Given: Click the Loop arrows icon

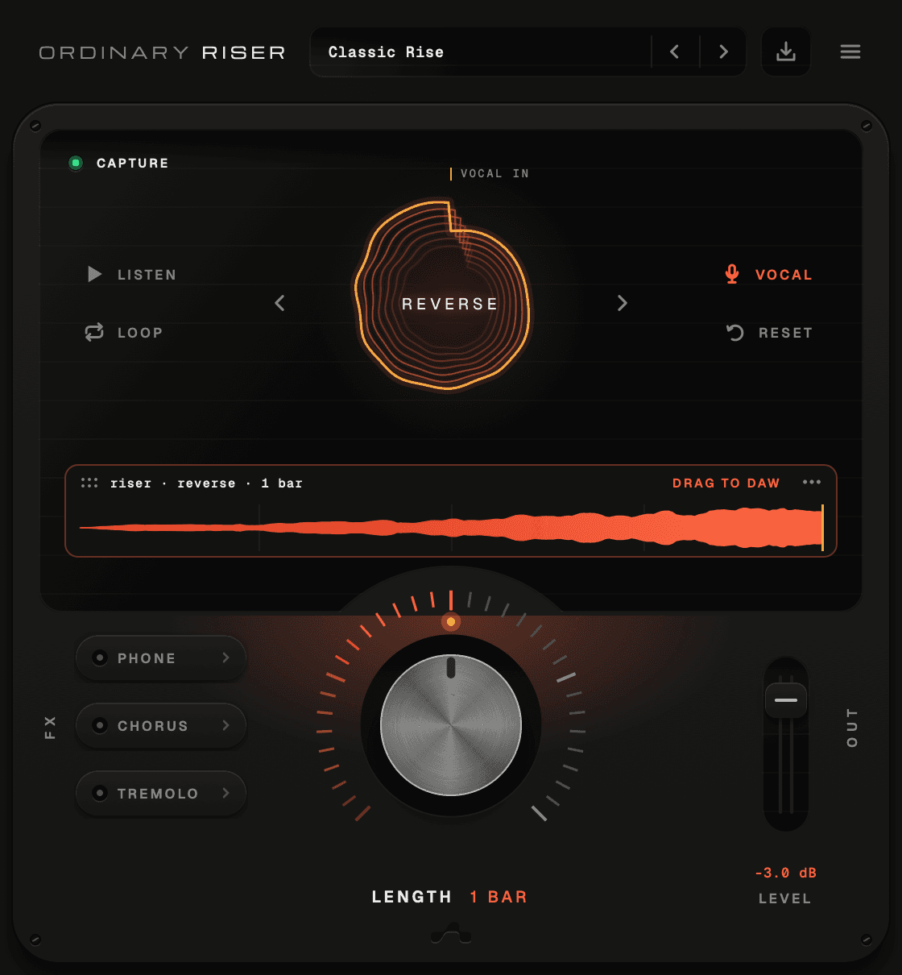Looking at the screenshot, I should [x=94, y=332].
